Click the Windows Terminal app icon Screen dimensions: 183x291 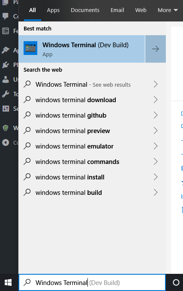coord(30,48)
